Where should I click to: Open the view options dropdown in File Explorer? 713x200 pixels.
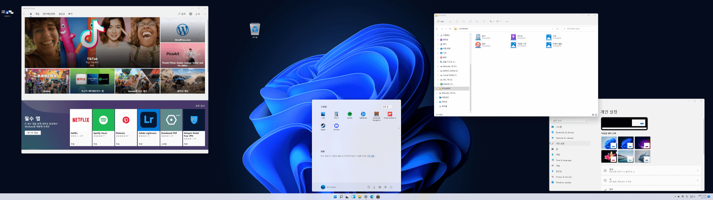click(499, 21)
